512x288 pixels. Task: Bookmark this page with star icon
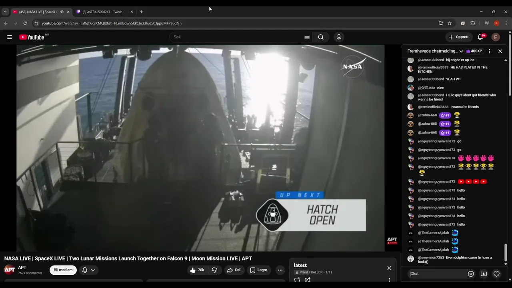tap(450, 23)
